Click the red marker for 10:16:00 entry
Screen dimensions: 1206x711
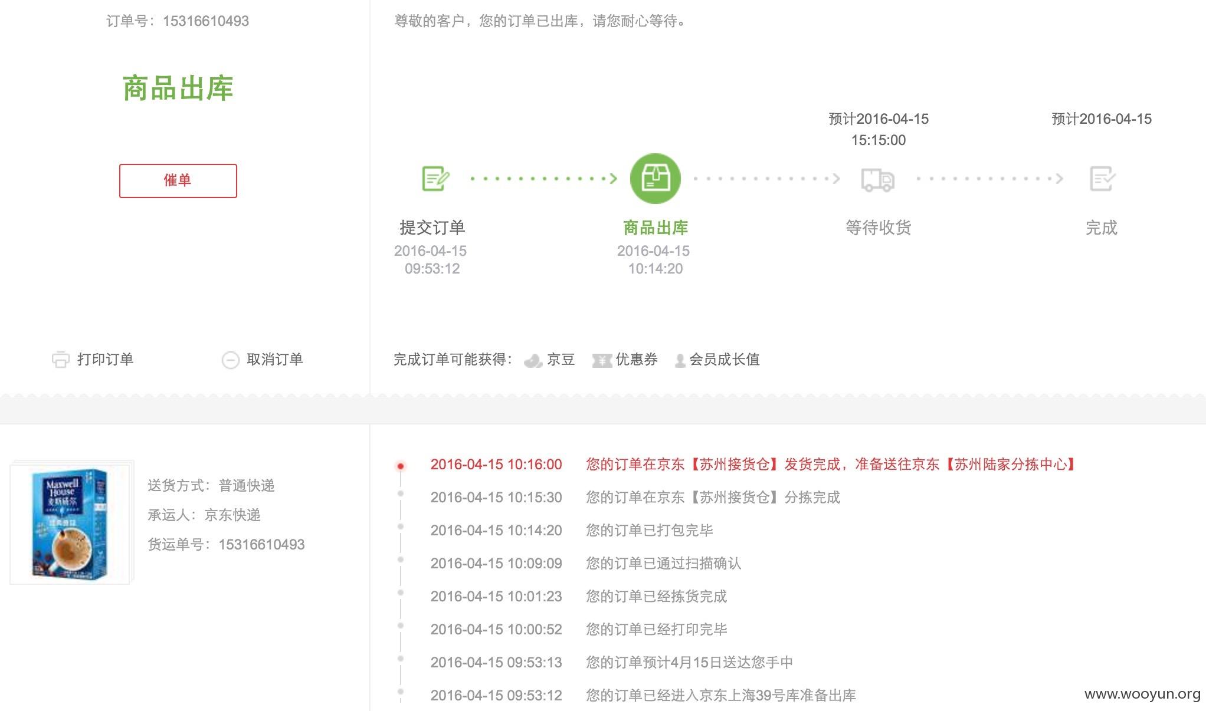click(401, 466)
